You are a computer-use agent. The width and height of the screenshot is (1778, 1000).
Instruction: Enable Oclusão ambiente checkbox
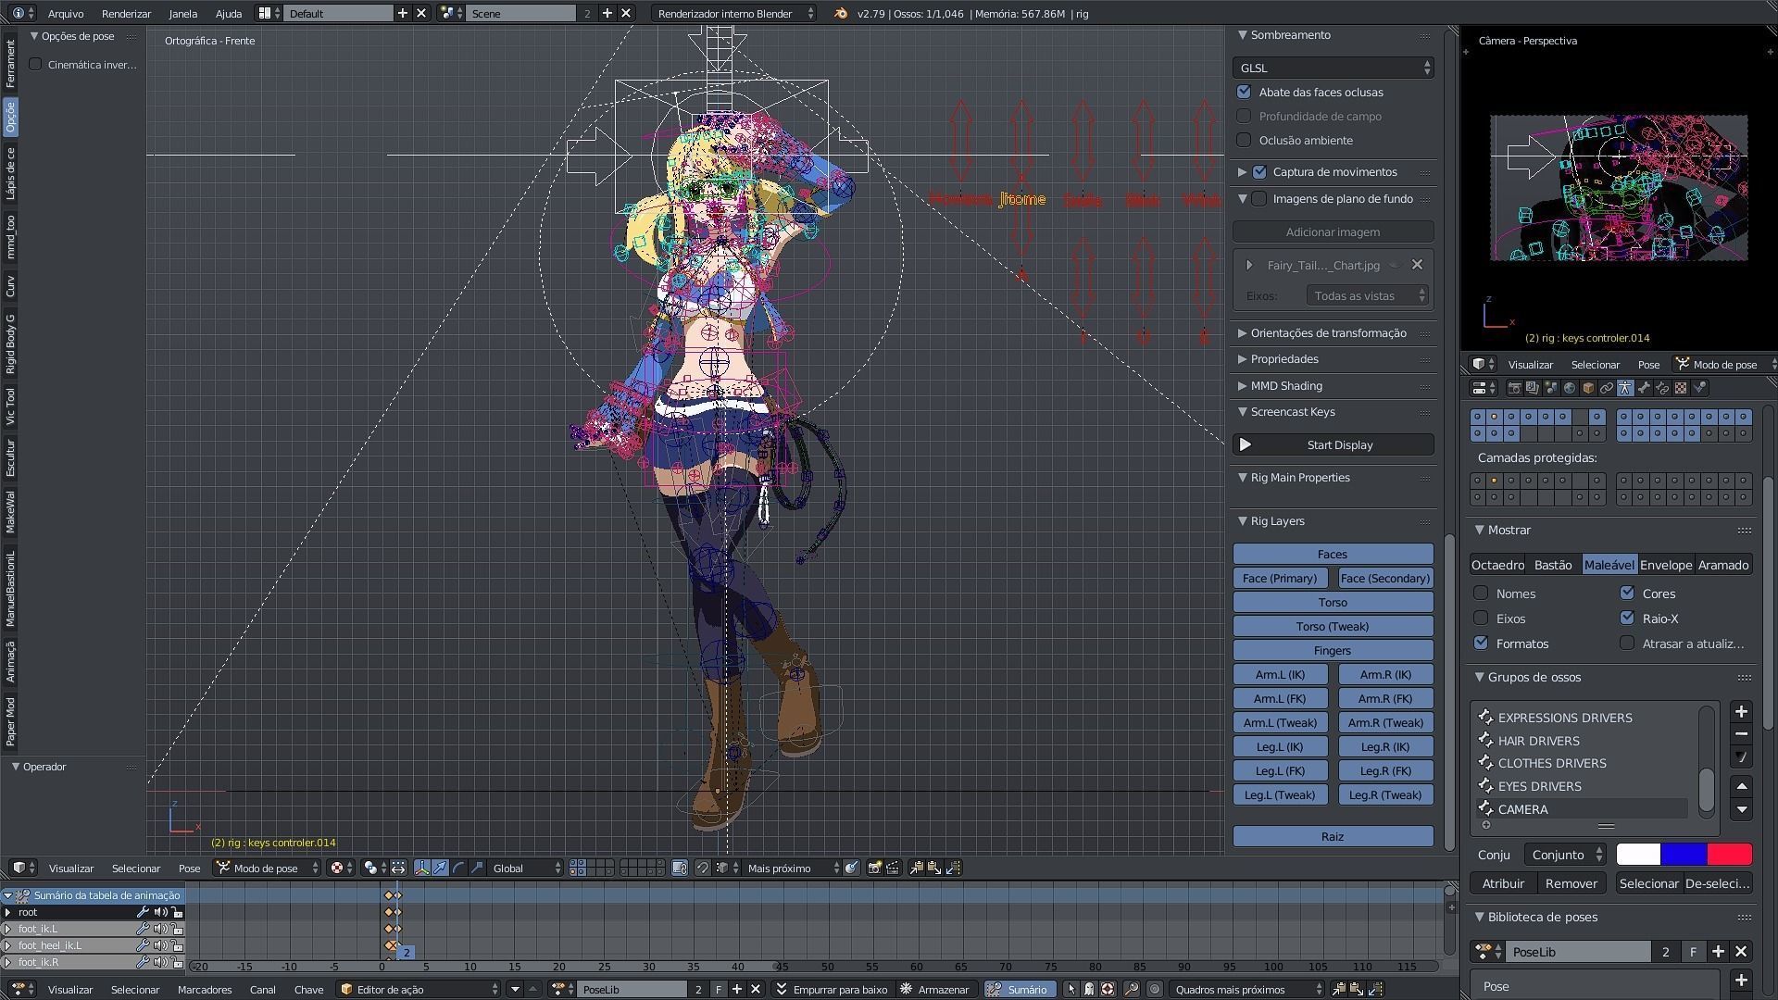click(1244, 140)
